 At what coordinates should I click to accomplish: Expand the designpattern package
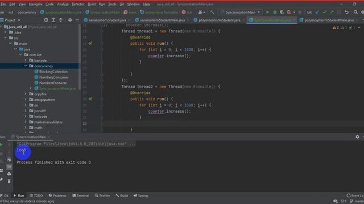pyautogui.click(x=26, y=100)
